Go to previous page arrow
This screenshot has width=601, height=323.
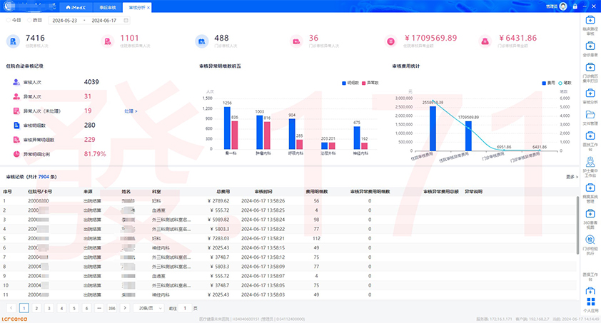click(x=11, y=308)
